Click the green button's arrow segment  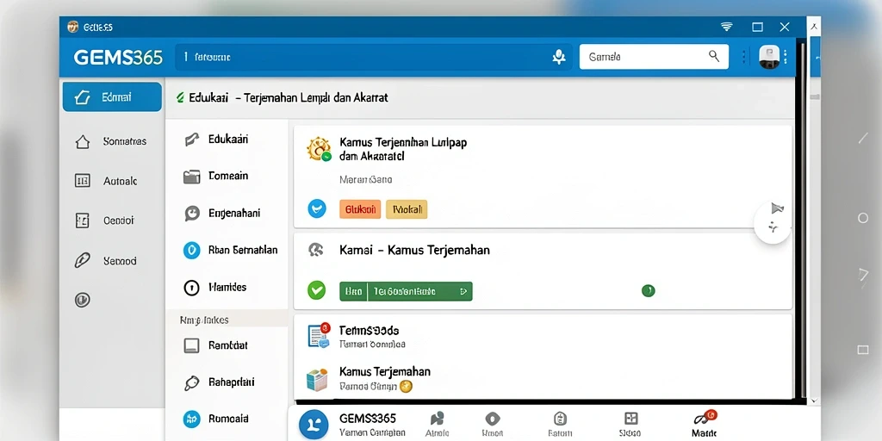(463, 291)
